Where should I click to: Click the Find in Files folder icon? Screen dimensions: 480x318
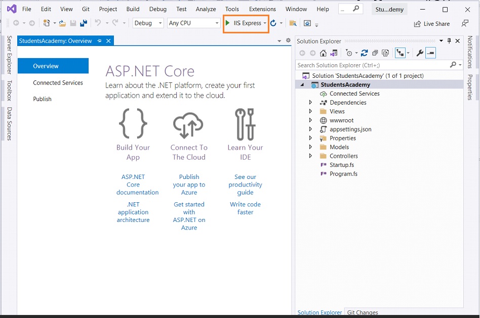(293, 23)
